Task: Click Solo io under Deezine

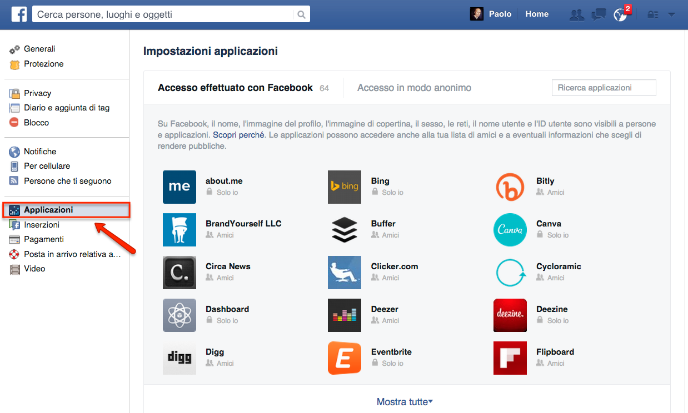Action: [558, 321]
